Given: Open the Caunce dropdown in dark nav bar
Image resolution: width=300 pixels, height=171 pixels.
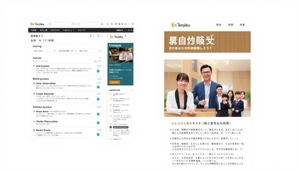Looking at the screenshot, I should [69, 30].
